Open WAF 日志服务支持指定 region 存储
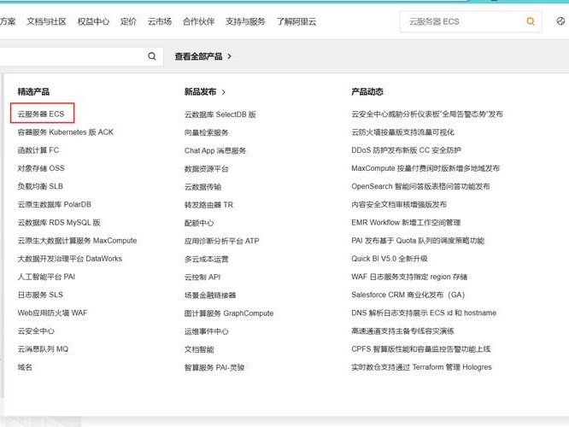 point(409,277)
